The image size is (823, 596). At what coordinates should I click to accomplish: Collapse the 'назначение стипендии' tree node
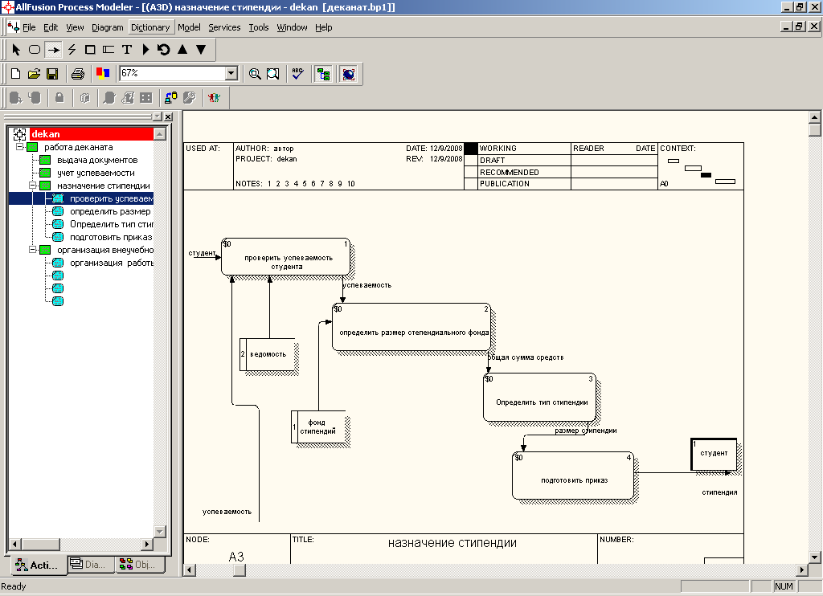click(x=33, y=186)
